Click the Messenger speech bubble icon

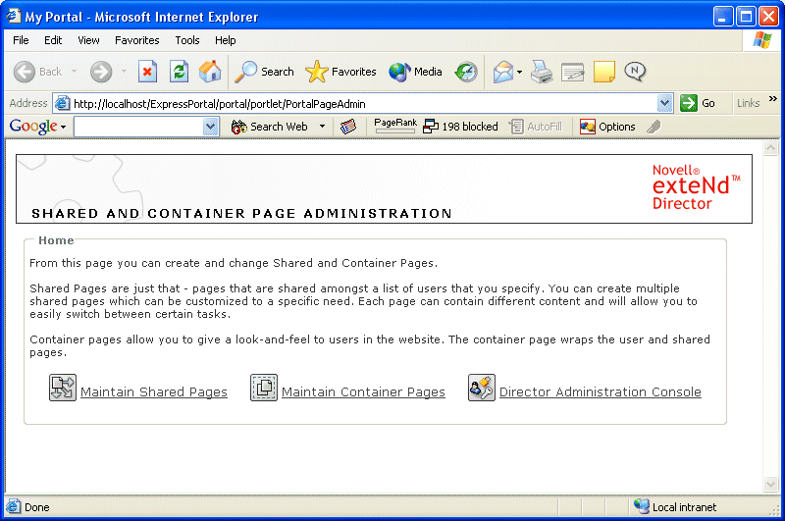(x=635, y=72)
